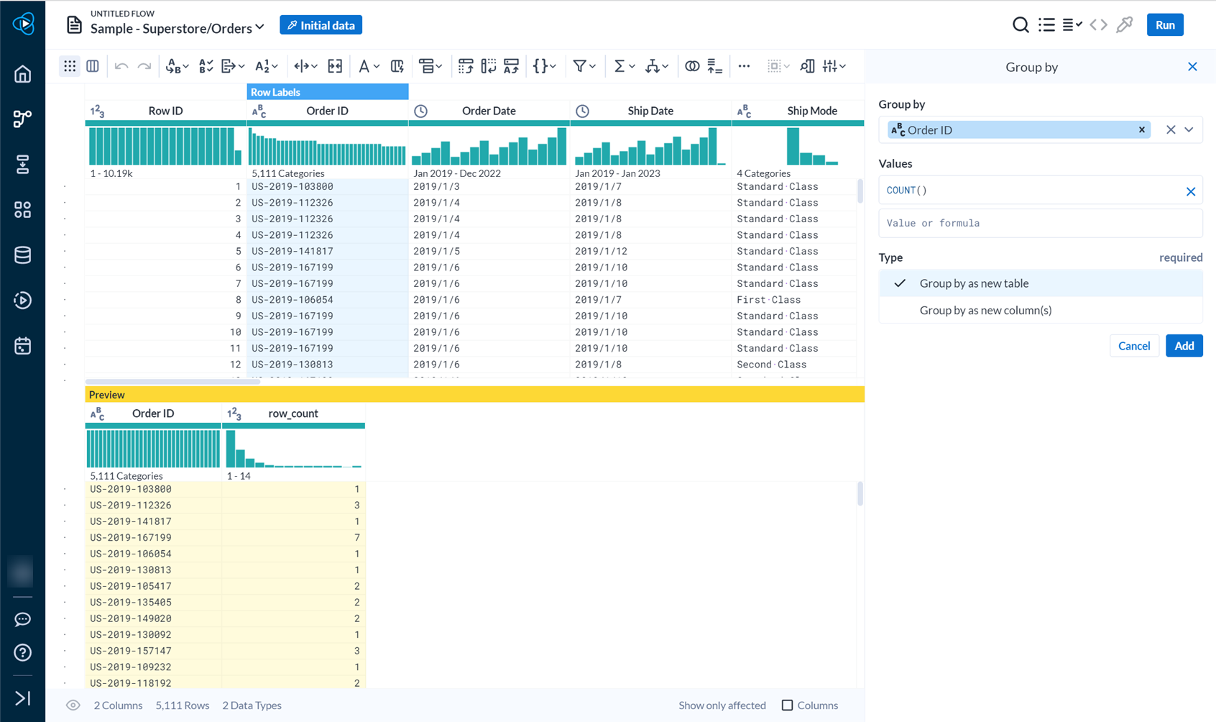Viewport: 1216px width, 722px height.
Task: Switch to Initial data view
Action: [321, 24]
